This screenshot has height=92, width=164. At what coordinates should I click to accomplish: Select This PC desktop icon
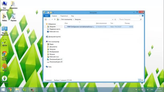[x=4, y=6]
